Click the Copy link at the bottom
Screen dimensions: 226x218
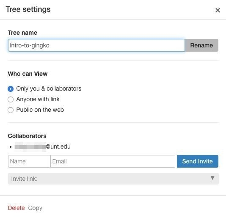click(x=35, y=208)
